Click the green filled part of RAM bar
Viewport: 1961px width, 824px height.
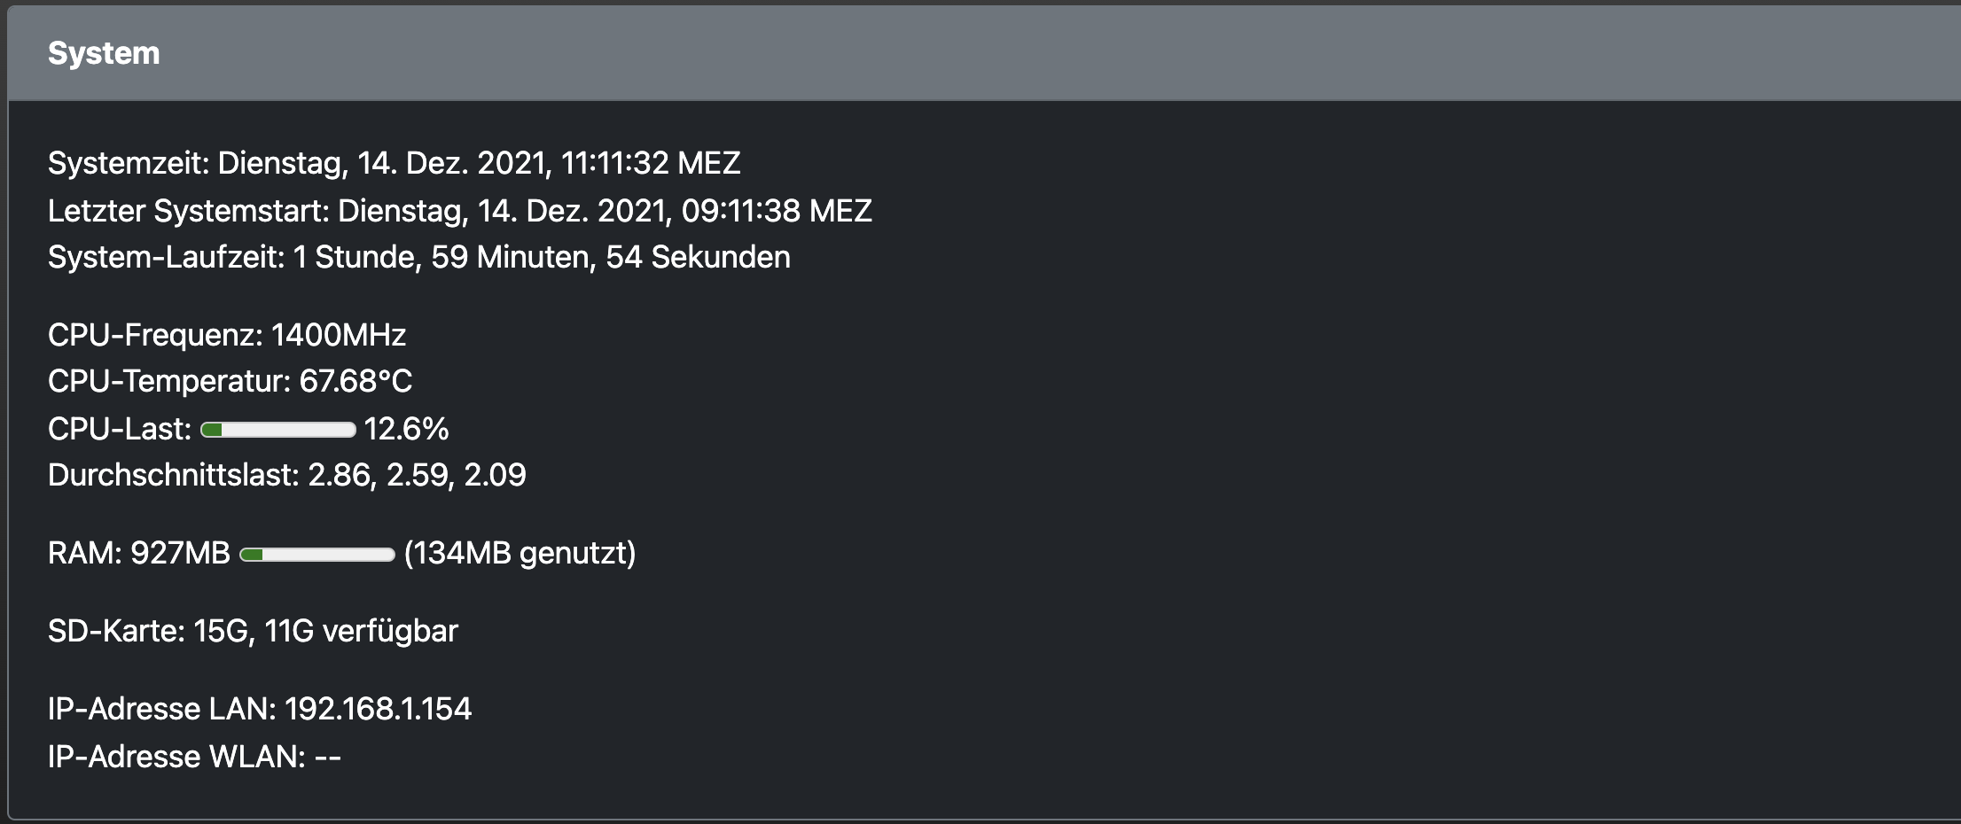[252, 555]
